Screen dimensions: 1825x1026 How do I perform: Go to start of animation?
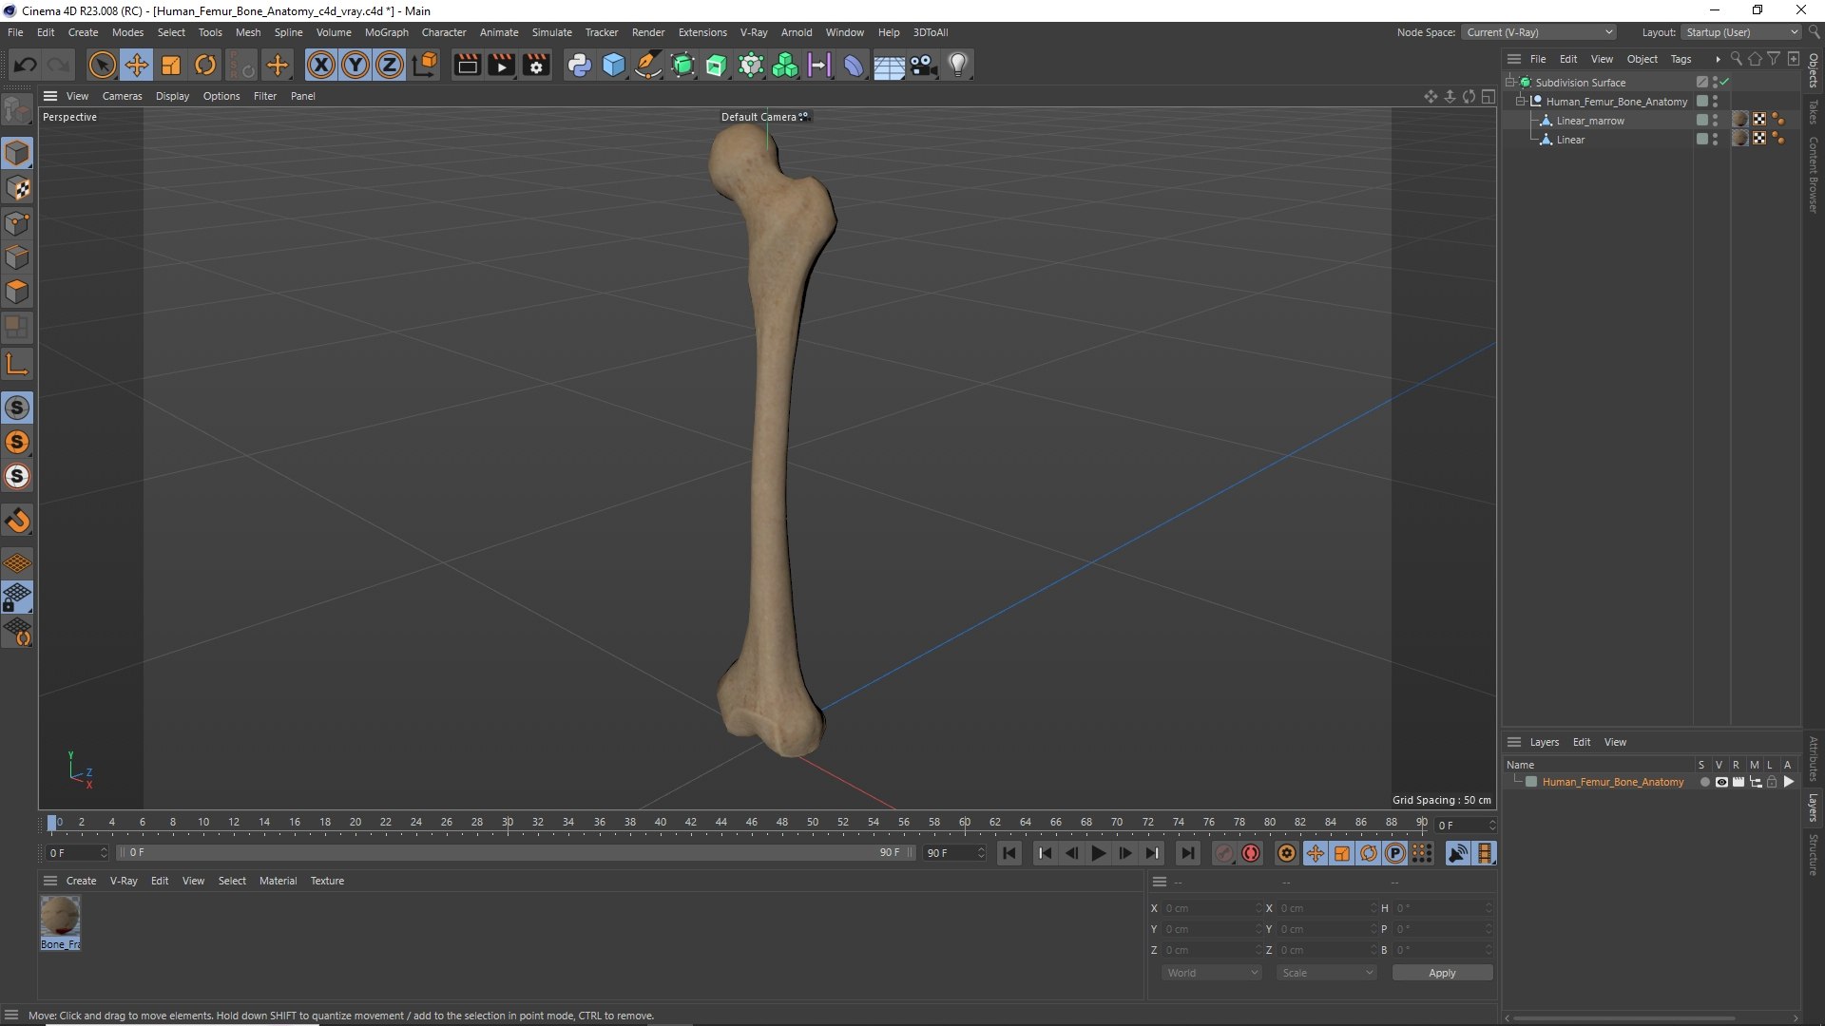[x=1009, y=853]
